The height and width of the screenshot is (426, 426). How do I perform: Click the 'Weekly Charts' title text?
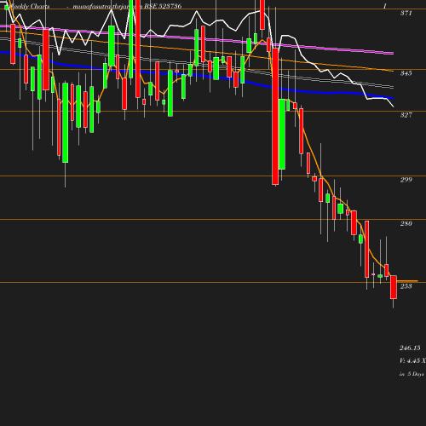click(29, 6)
